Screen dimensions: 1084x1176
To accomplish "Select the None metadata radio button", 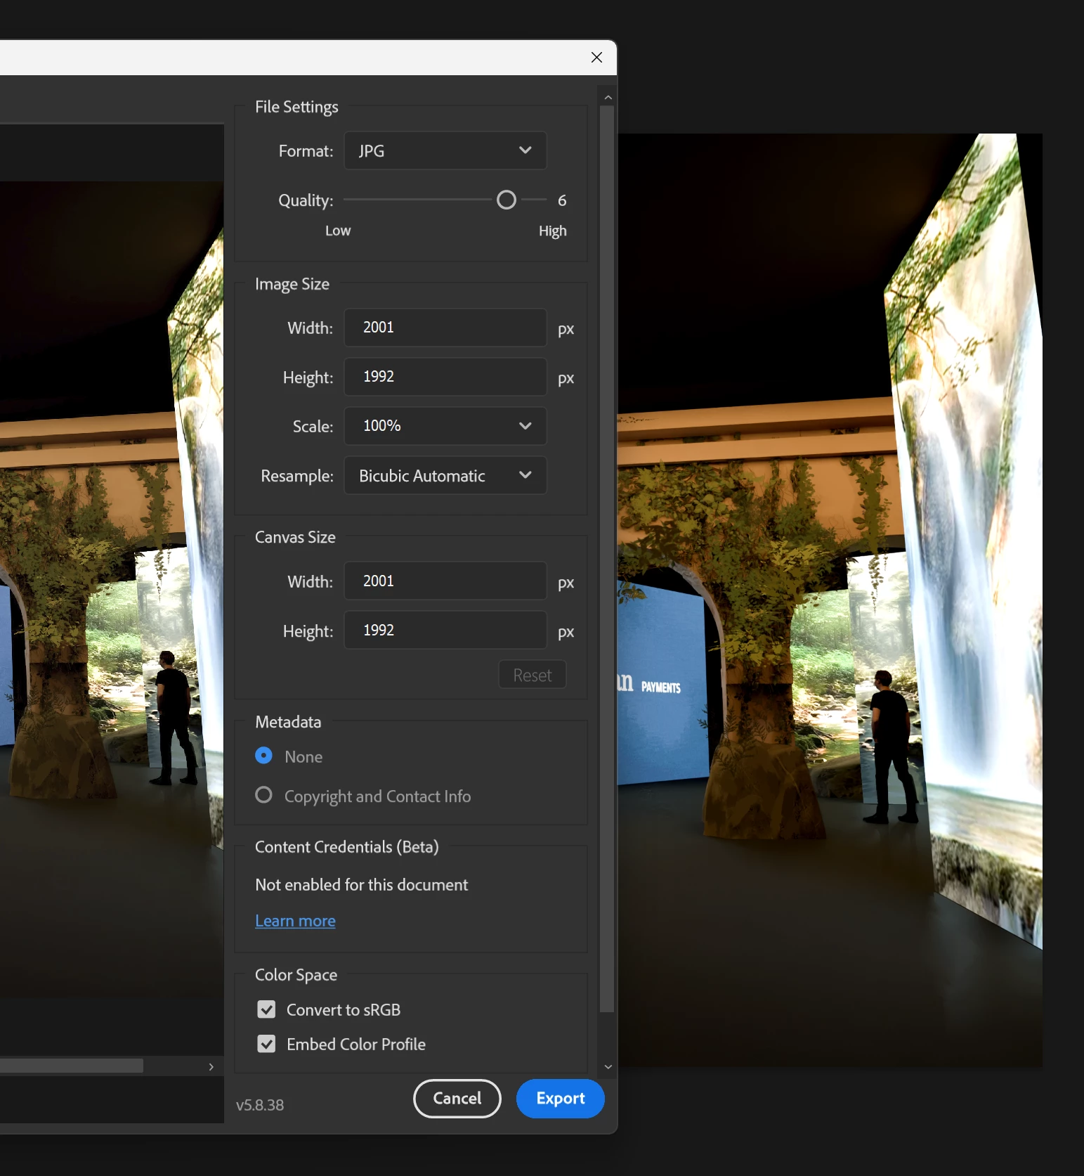I will click(x=263, y=756).
